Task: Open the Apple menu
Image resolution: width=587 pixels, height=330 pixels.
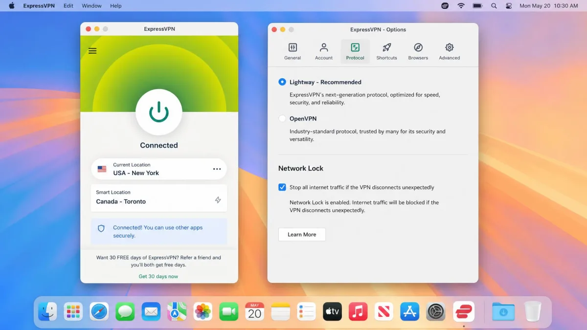Action: coord(12,6)
